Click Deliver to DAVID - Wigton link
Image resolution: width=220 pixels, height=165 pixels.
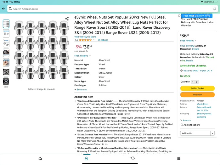(198, 71)
